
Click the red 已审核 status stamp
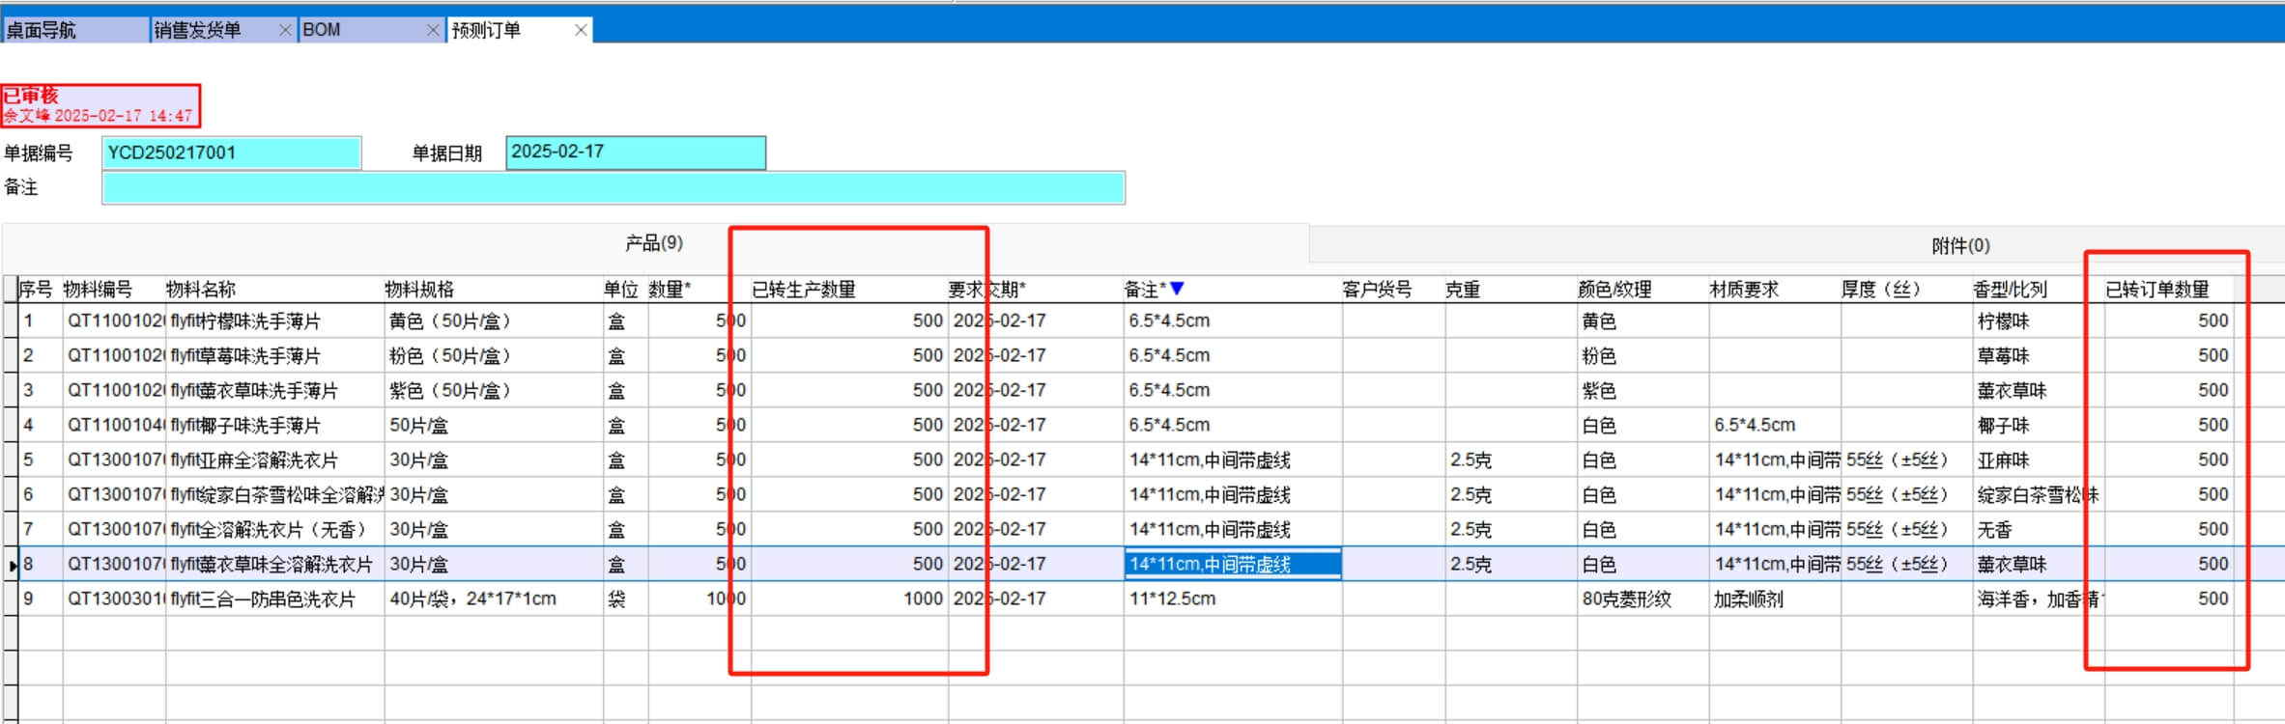[100, 105]
